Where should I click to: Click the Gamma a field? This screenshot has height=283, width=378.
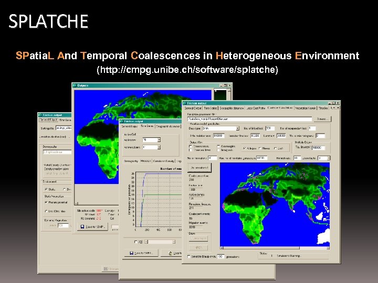281,136
